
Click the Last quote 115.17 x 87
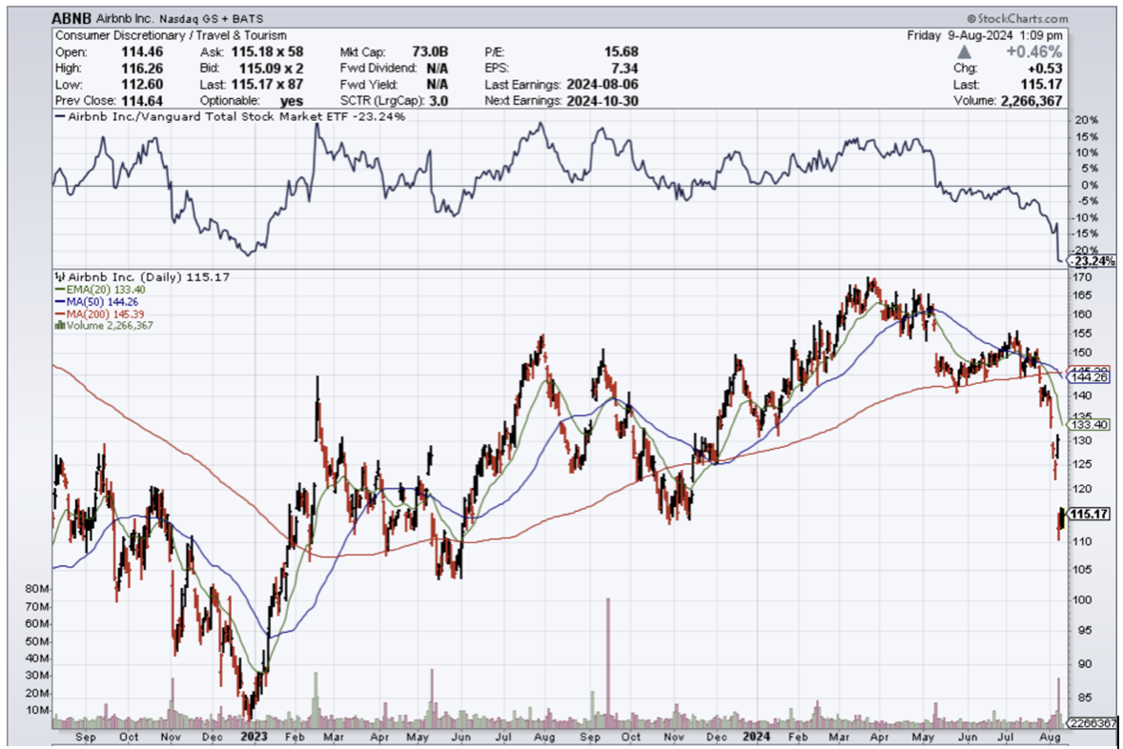tap(267, 84)
